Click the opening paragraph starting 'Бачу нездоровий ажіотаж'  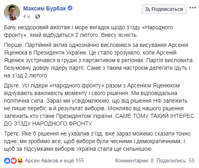coord(88,31)
